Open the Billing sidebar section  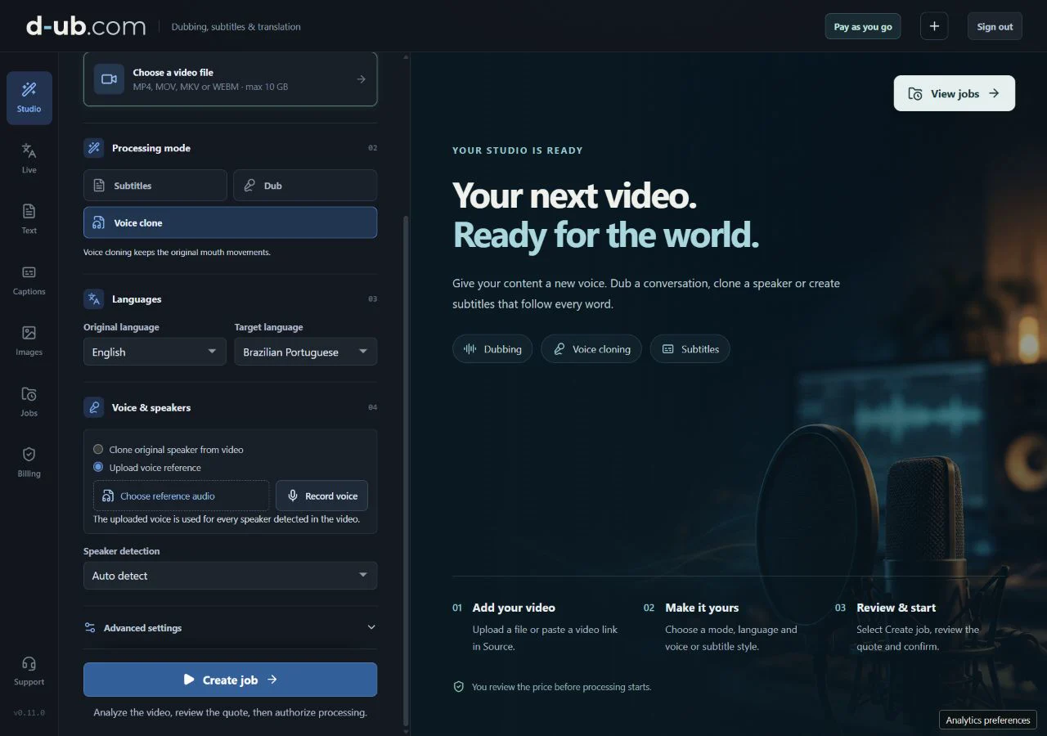(29, 462)
